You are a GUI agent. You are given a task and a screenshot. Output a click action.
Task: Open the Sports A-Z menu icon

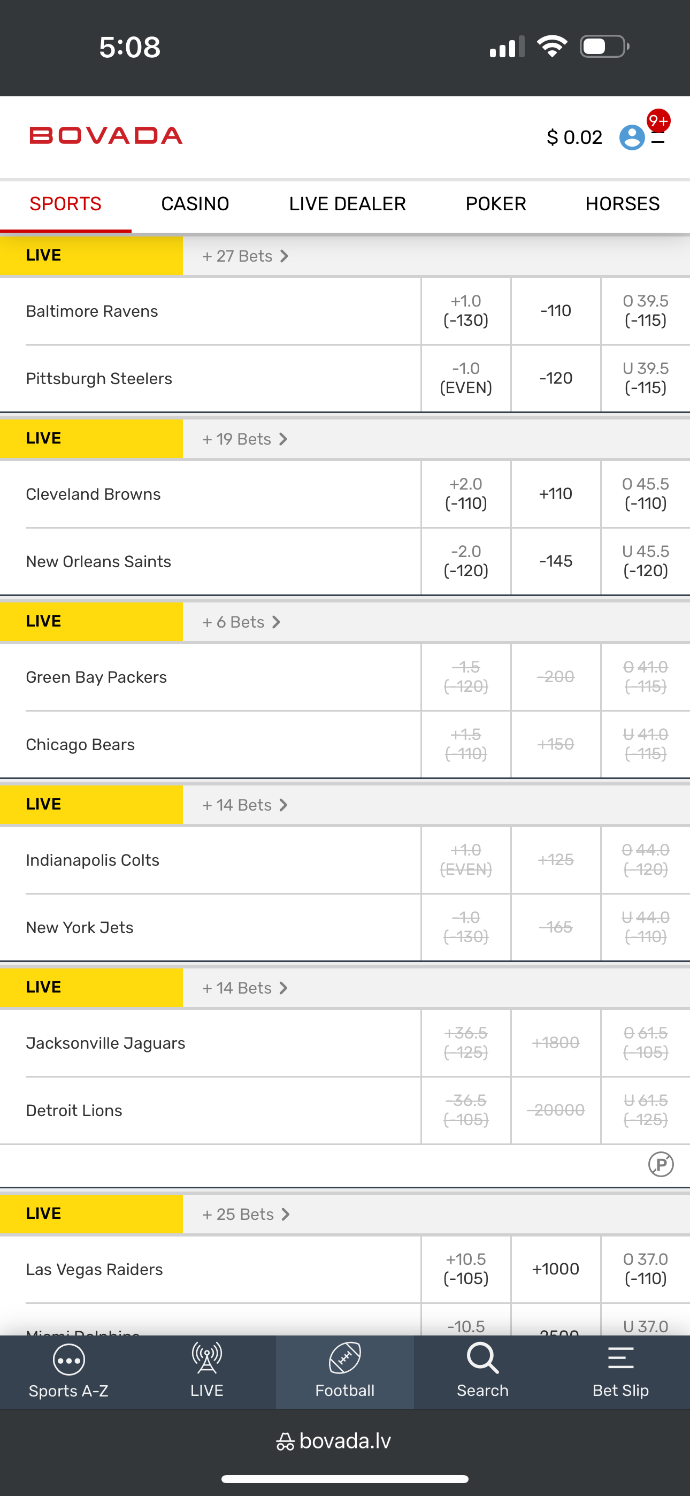68,1360
